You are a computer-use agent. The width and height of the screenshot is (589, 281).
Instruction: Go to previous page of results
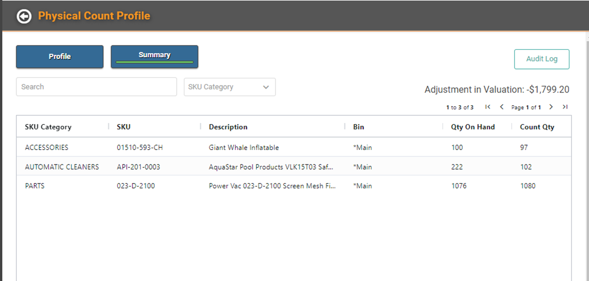pyautogui.click(x=501, y=107)
